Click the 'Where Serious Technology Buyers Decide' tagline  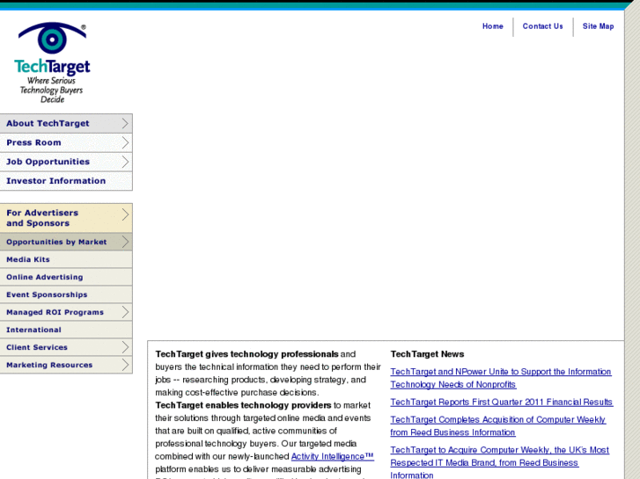click(51, 90)
